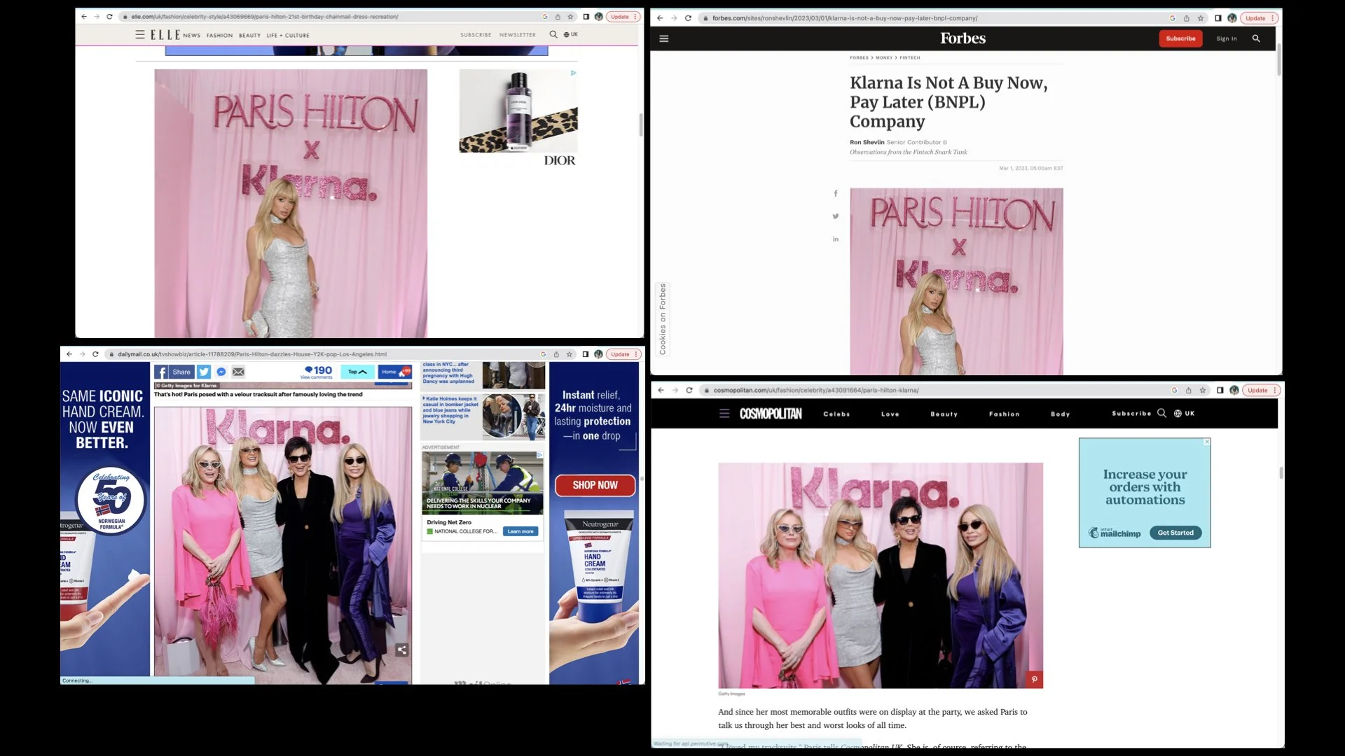1345x756 pixels.
Task: Bookmark the Forbes page with star icon
Action: pos(1201,18)
